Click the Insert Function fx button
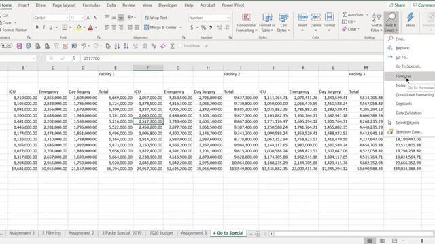 [x=73, y=58]
